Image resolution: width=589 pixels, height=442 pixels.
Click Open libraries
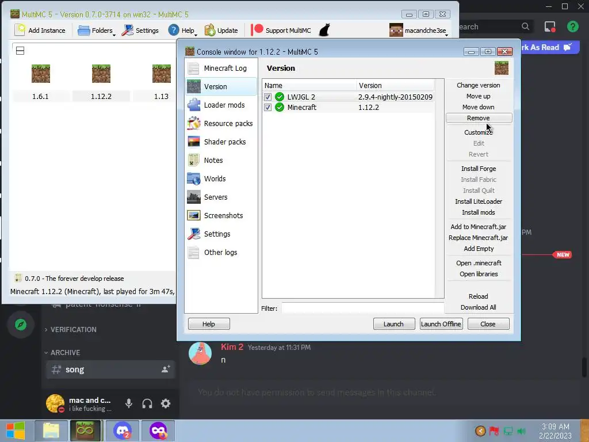tap(479, 274)
